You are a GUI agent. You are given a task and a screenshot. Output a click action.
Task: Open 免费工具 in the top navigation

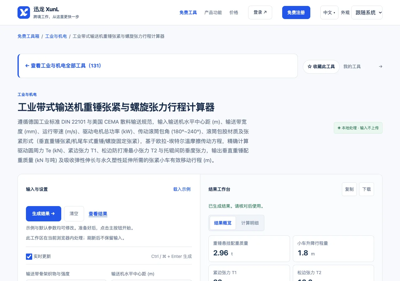coord(188,12)
